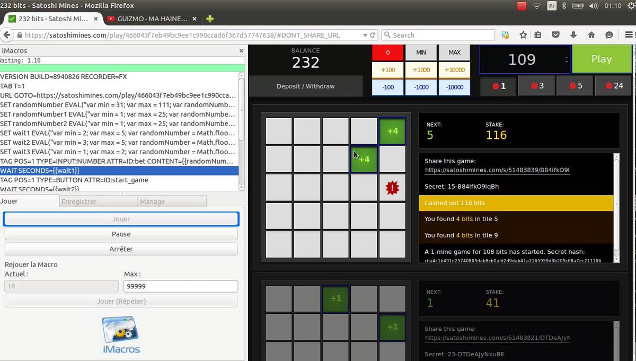Open the Manage tab in iMacros
The image size is (636, 361).
tap(172, 201)
